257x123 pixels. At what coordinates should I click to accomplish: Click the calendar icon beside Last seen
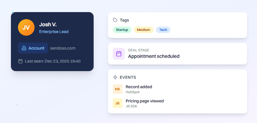pos(20,61)
